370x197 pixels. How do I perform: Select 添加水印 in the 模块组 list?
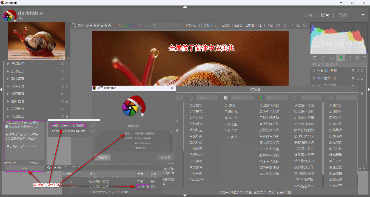tap(335, 105)
